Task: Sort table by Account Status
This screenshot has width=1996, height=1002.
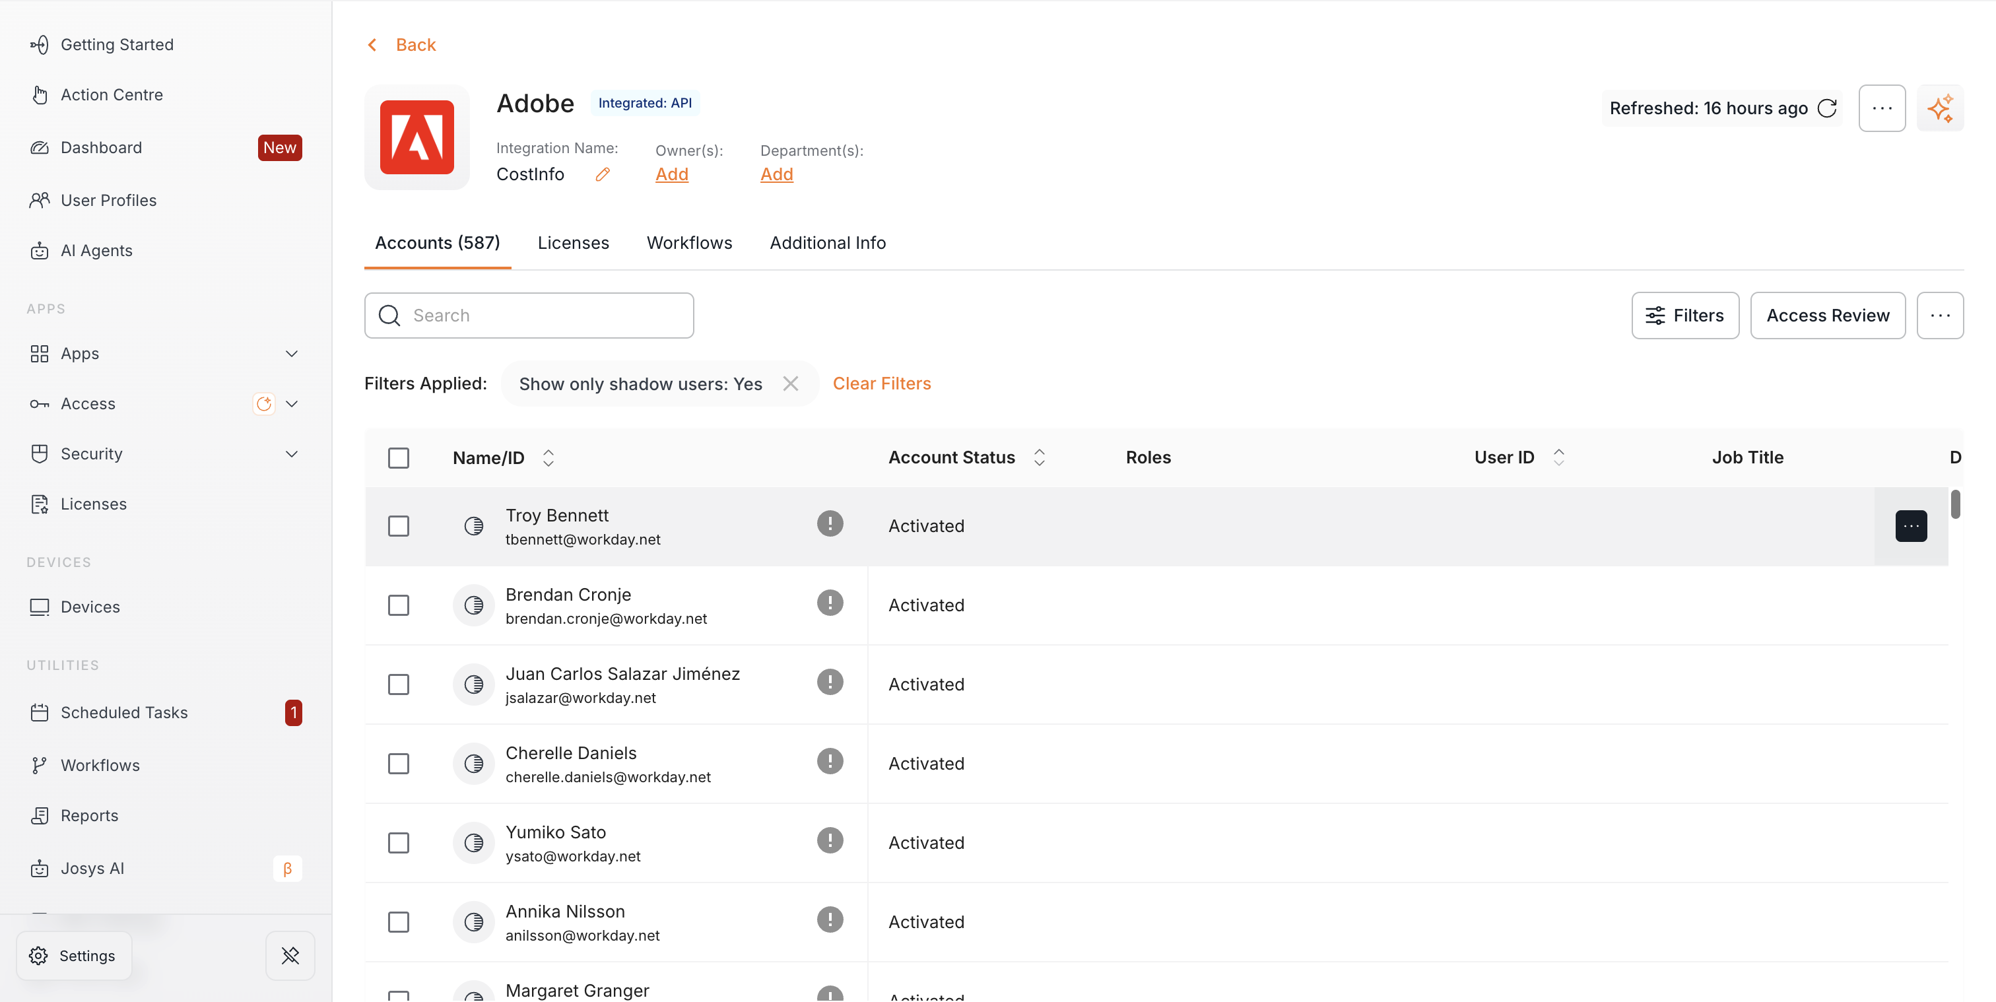Action: point(1039,457)
